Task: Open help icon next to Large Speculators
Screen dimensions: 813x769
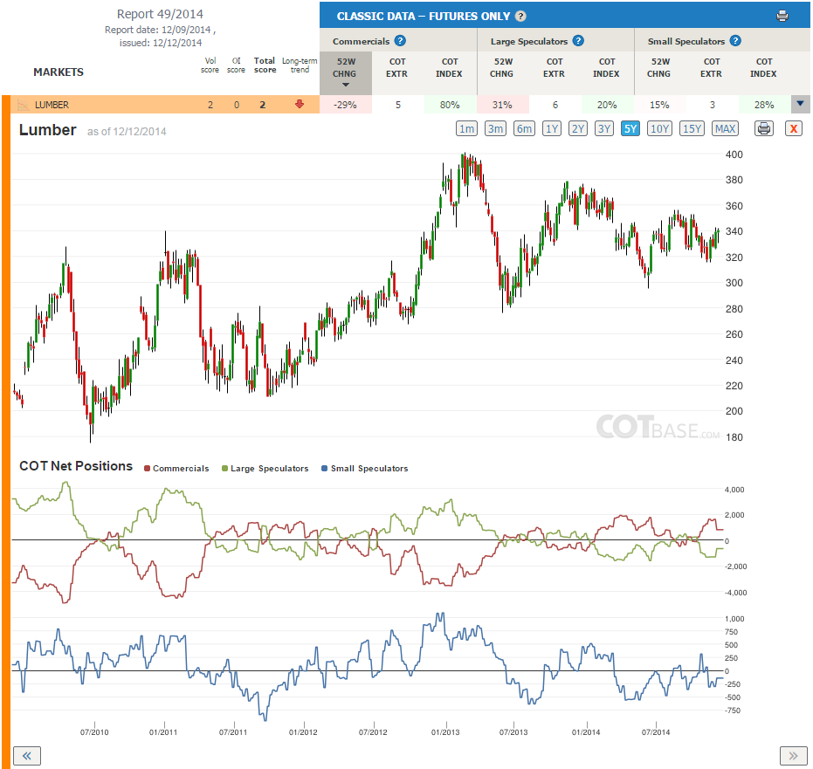Action: (x=578, y=41)
